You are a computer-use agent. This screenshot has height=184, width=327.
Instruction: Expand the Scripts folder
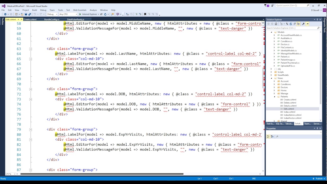tap(271, 72)
